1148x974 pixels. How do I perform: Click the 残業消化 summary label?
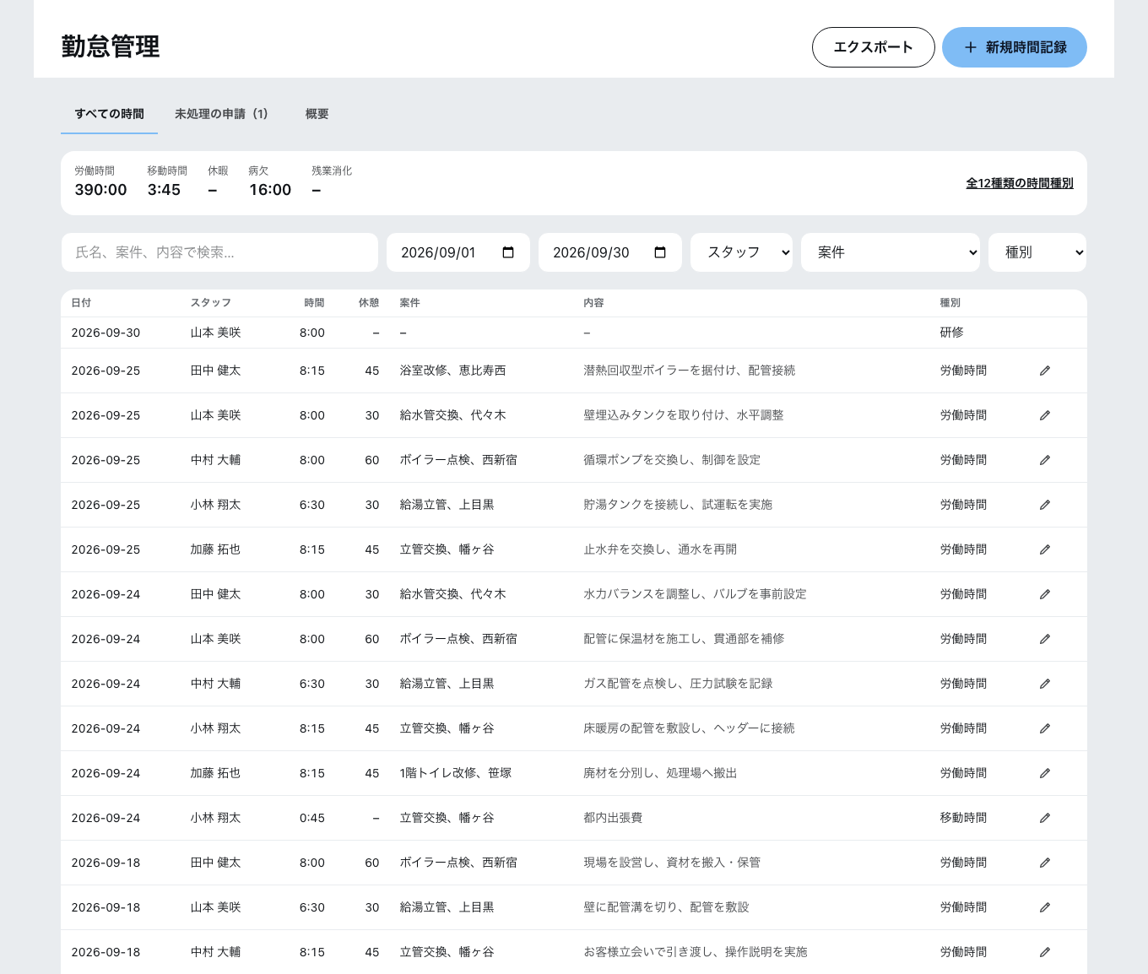pyautogui.click(x=332, y=170)
